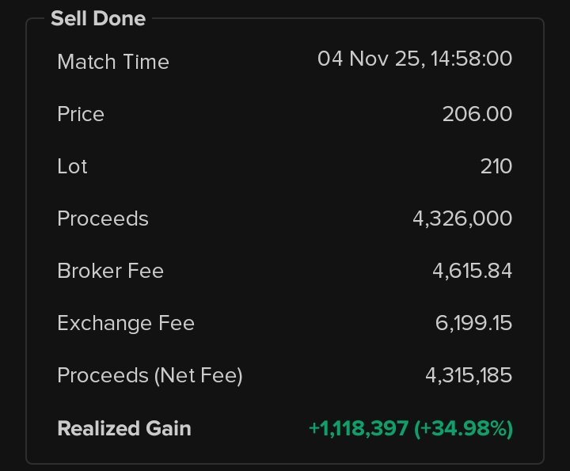This screenshot has width=570, height=471.
Task: Select the bold Realized Gain label
Action: [124, 428]
